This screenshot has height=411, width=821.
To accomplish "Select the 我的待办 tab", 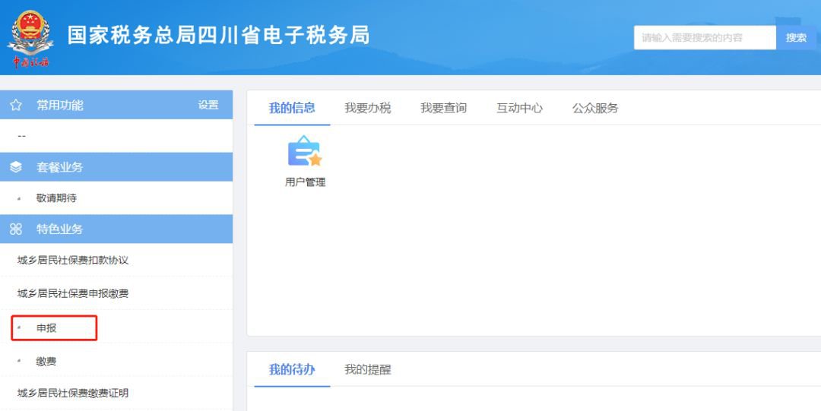I will click(x=292, y=370).
